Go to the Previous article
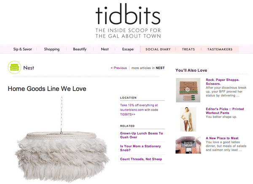Screen dimensions: 253x184 click(119, 68)
